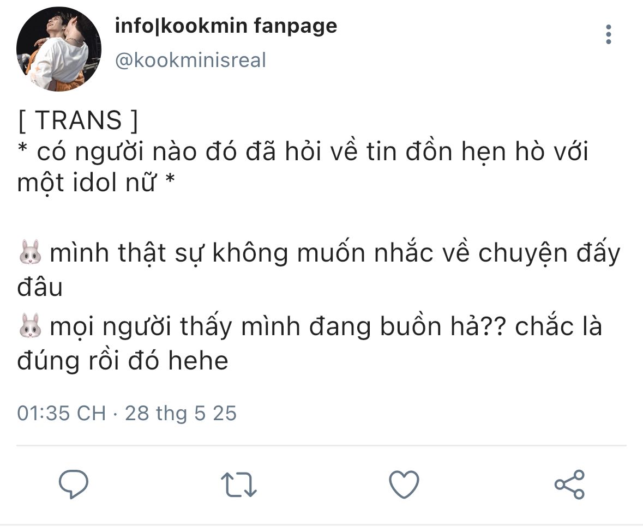Click the "01:35 CH" timestamp
The height and width of the screenshot is (527, 643).
click(61, 413)
